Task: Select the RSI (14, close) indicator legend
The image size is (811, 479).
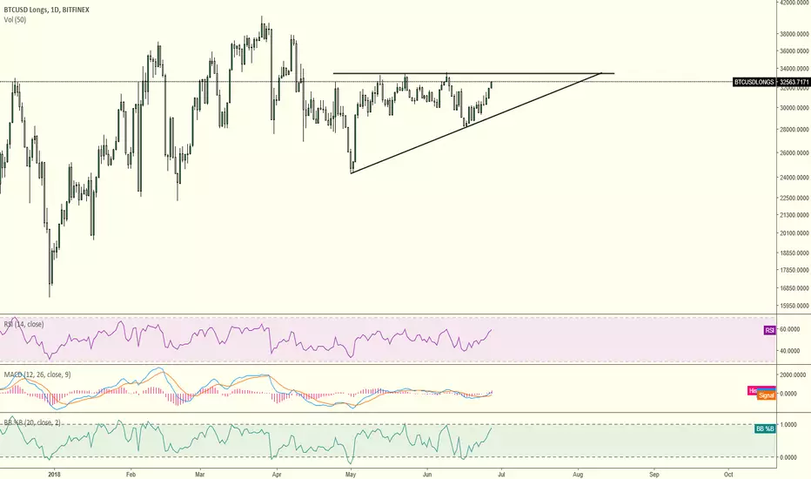Action: tap(23, 324)
